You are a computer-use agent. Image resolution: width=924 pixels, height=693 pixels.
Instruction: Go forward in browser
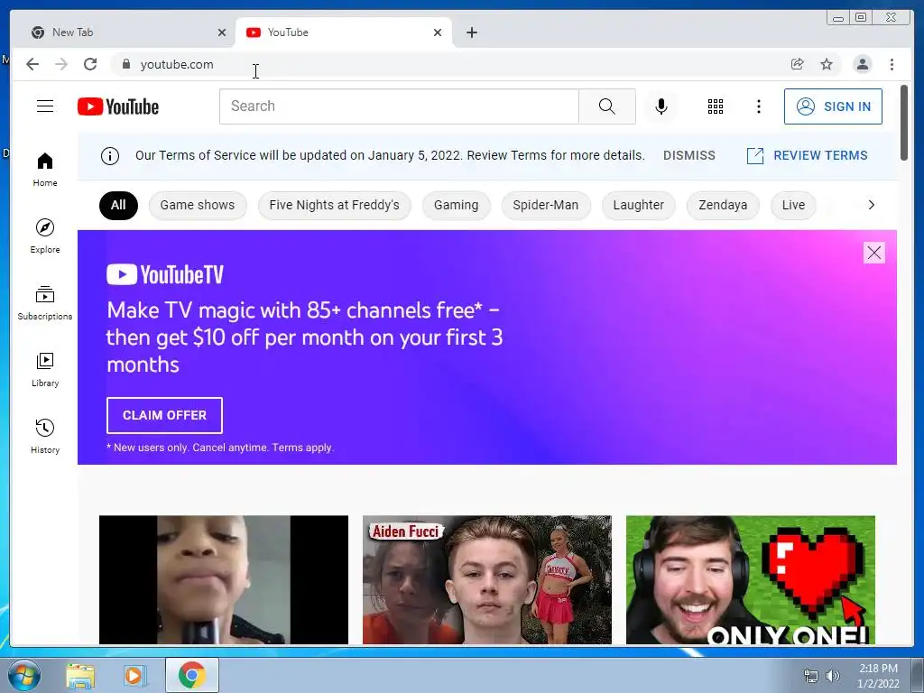[61, 64]
